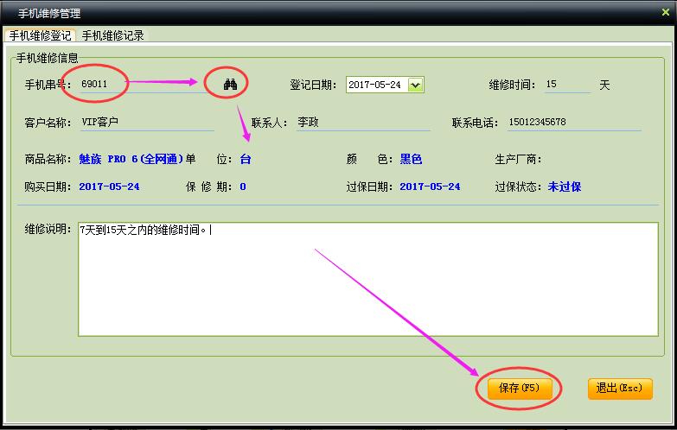Click the binoculars search icon
The width and height of the screenshot is (677, 430).
(x=230, y=84)
